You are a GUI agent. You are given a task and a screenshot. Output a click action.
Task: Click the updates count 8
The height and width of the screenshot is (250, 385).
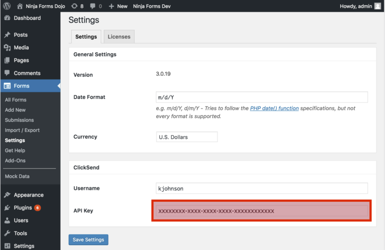point(82,6)
